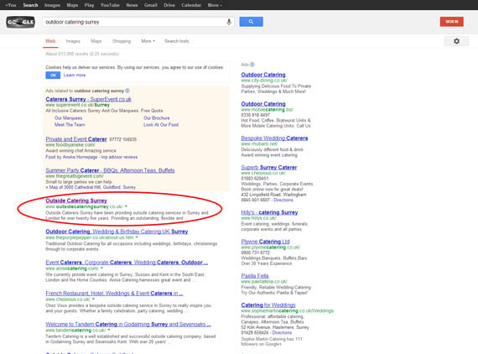Open Drive in the top black bar

click(169, 5)
